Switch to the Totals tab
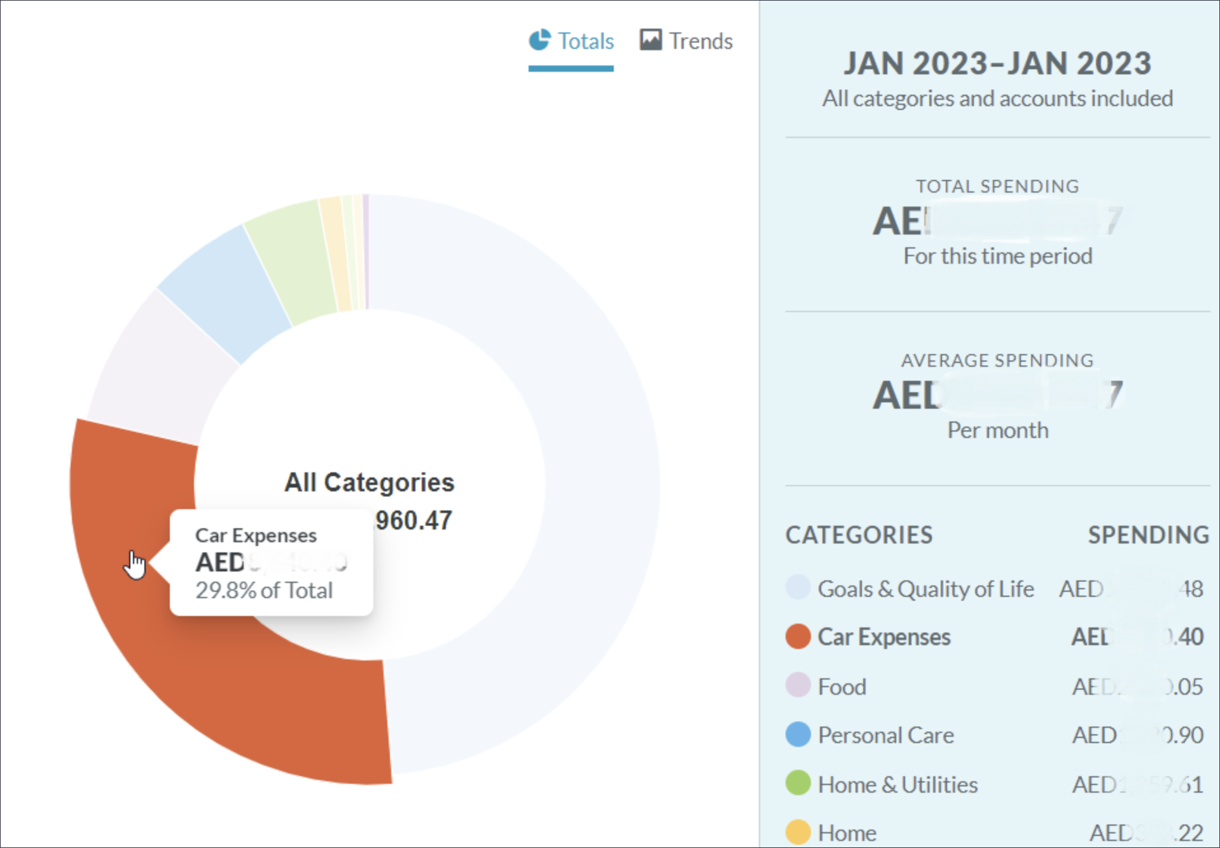Screen dimensions: 1220x848 (x=585, y=41)
